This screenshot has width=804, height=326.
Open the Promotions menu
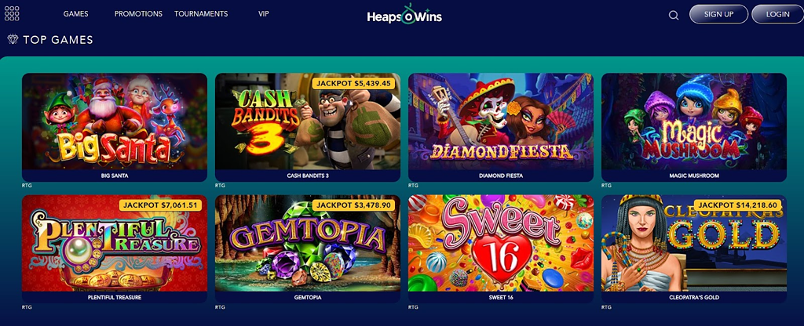138,14
